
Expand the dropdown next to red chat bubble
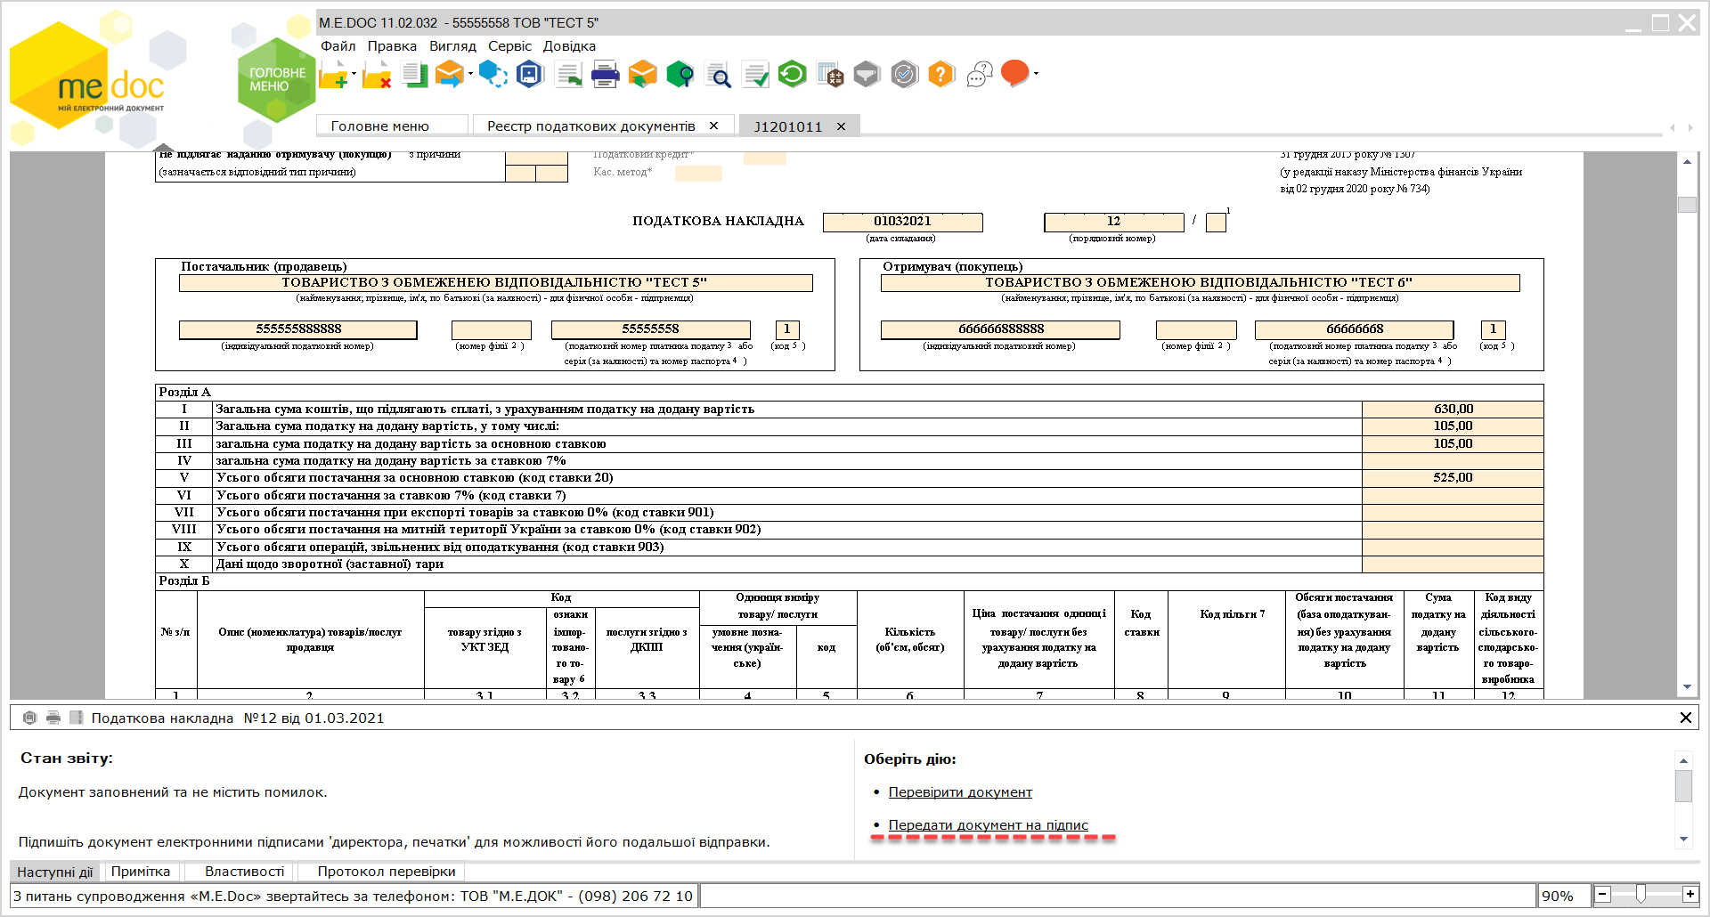(1036, 74)
